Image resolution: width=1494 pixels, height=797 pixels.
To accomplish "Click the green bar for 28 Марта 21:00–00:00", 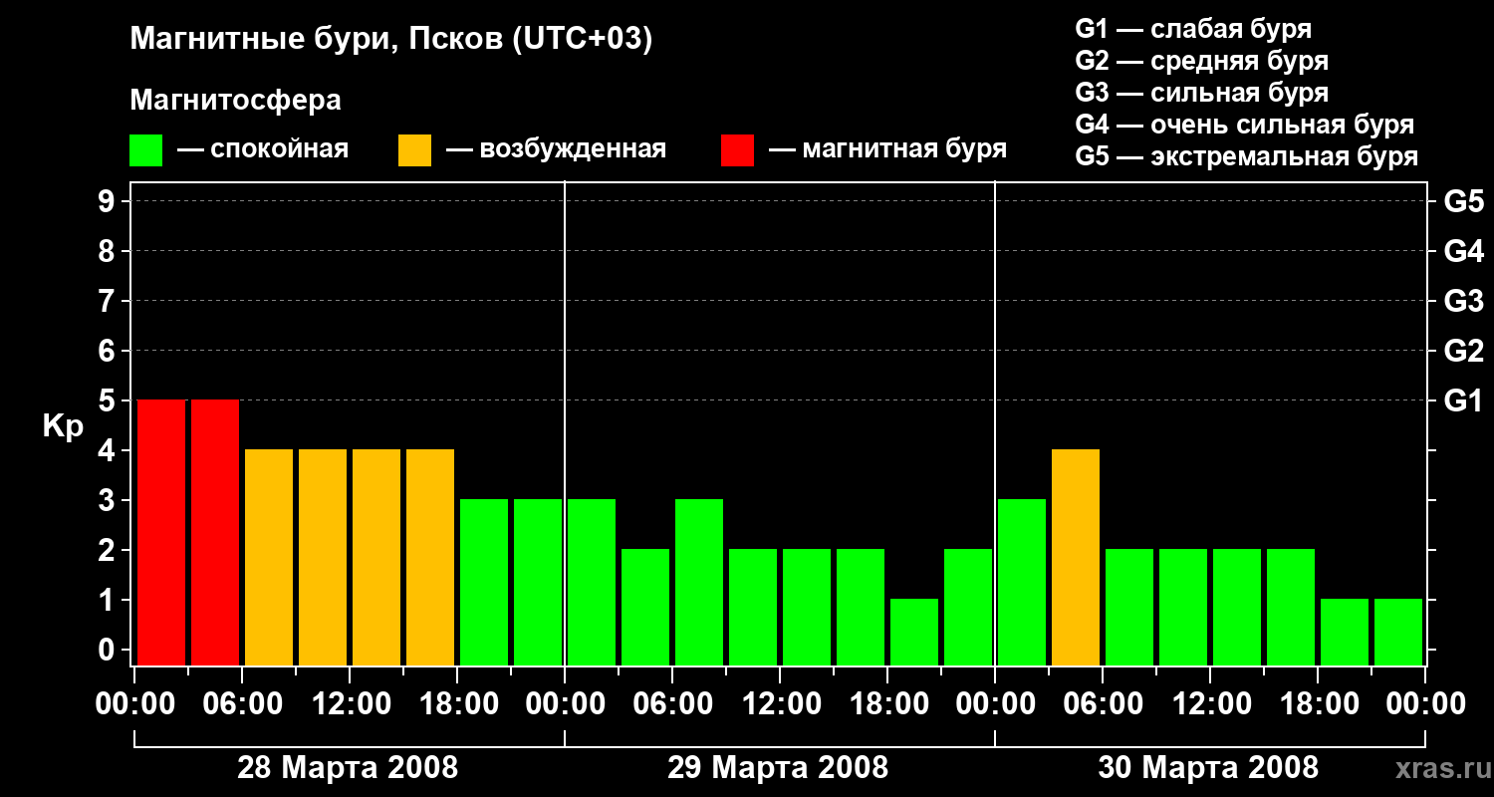I will pyautogui.click(x=538, y=582).
